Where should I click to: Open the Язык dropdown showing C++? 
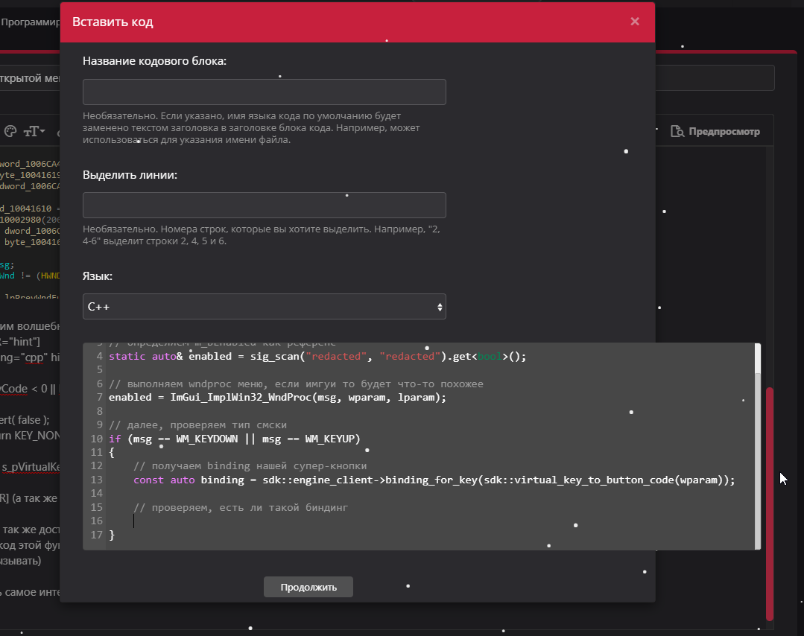264,307
